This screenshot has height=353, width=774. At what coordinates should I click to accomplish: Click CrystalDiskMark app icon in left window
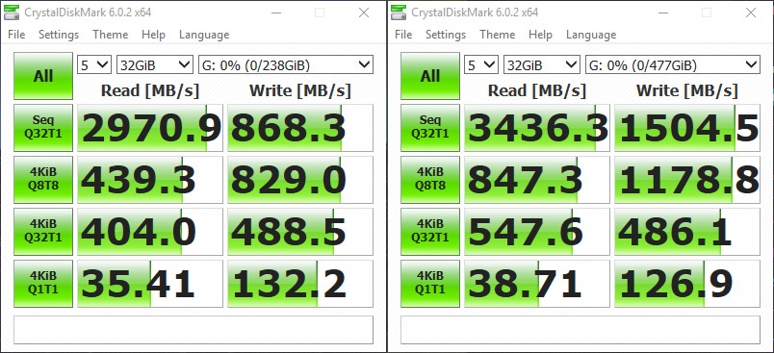(11, 13)
